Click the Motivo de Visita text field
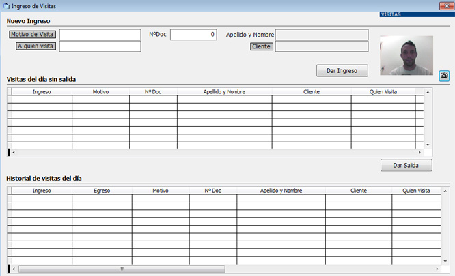 (100, 34)
